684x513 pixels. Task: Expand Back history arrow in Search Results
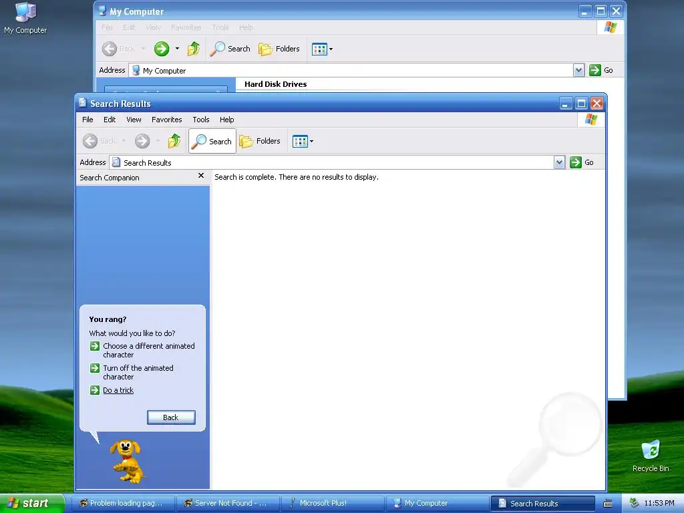pos(124,141)
